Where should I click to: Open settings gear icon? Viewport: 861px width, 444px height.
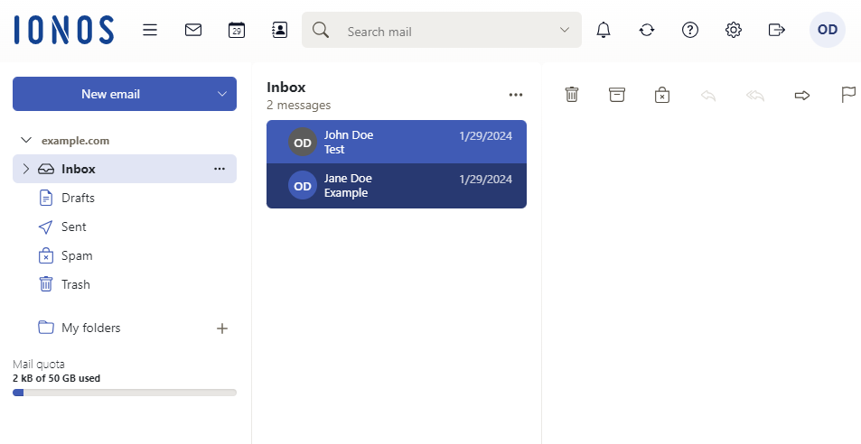[x=734, y=30]
